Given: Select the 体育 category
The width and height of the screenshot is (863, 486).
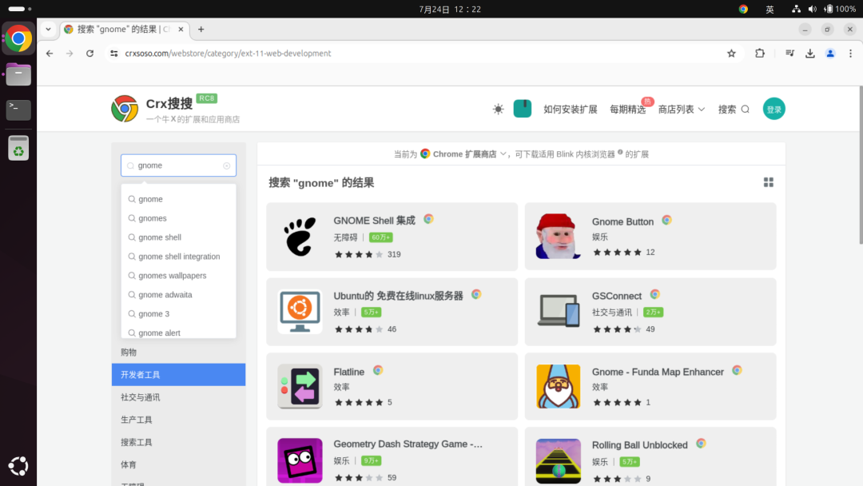Looking at the screenshot, I should (178, 464).
